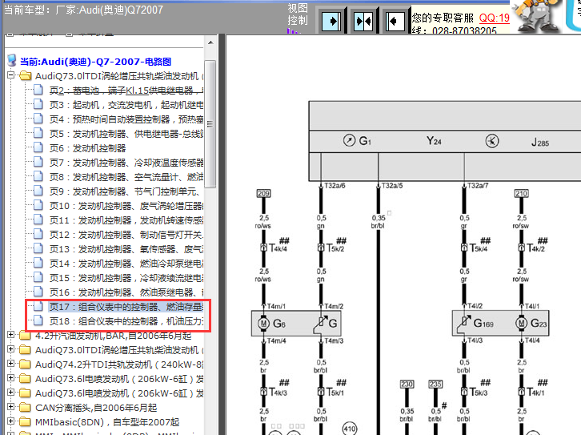Open page 页5:发动机控制器、供电继电器
Screen dimensions: 581x435
(x=126, y=134)
